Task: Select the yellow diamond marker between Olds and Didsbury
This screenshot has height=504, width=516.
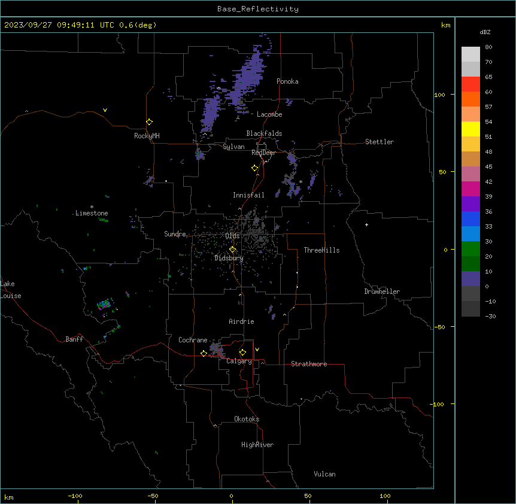Action: (x=232, y=250)
